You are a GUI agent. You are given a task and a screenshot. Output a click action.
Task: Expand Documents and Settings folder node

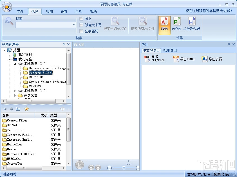20,68
